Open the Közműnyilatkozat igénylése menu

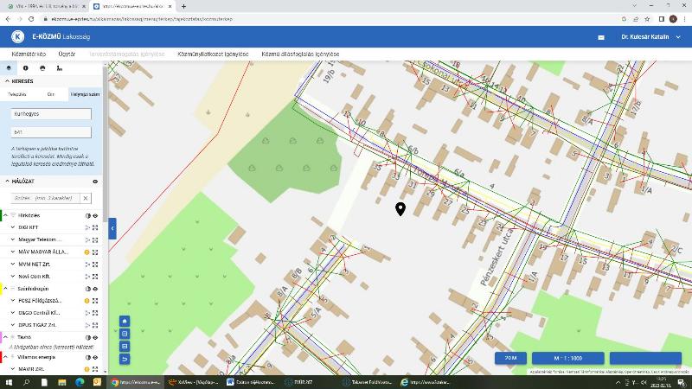pyautogui.click(x=213, y=54)
